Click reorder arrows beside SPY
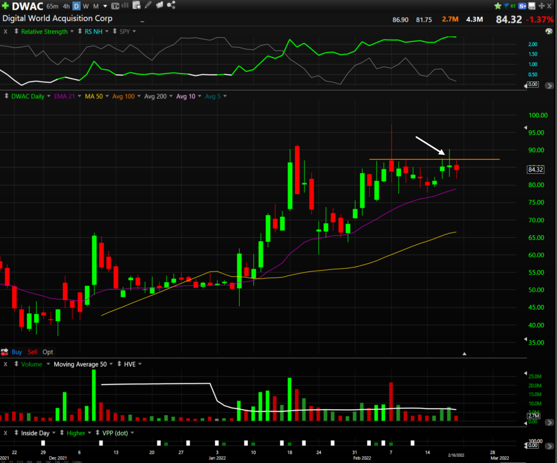Screen dimensions: 557x463 tap(115, 31)
